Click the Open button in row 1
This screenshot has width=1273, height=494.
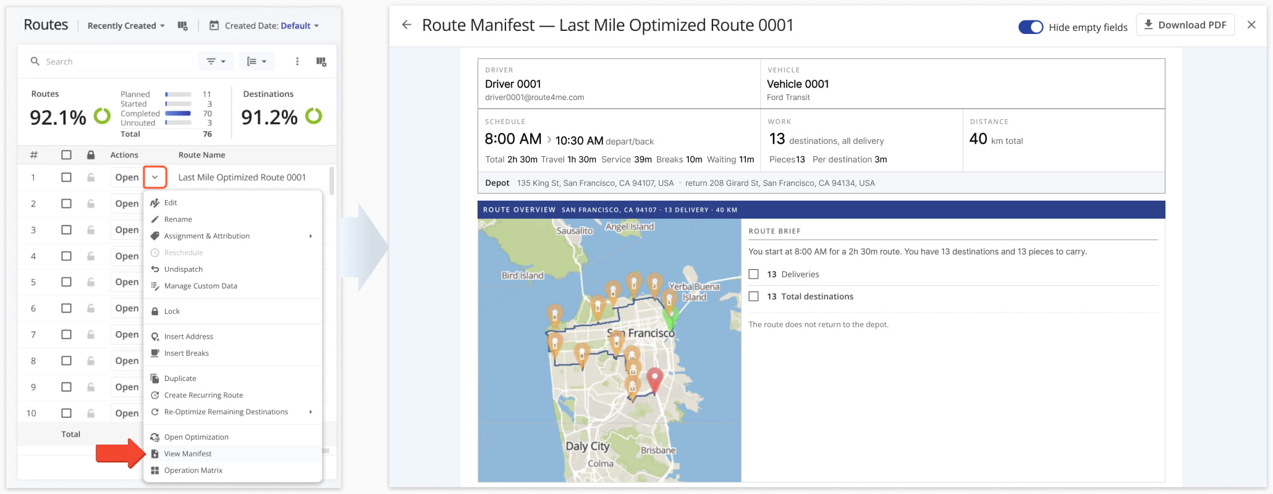pyautogui.click(x=127, y=177)
